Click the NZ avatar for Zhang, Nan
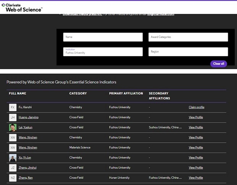The height and width of the screenshot is (185, 237). tap(13, 178)
